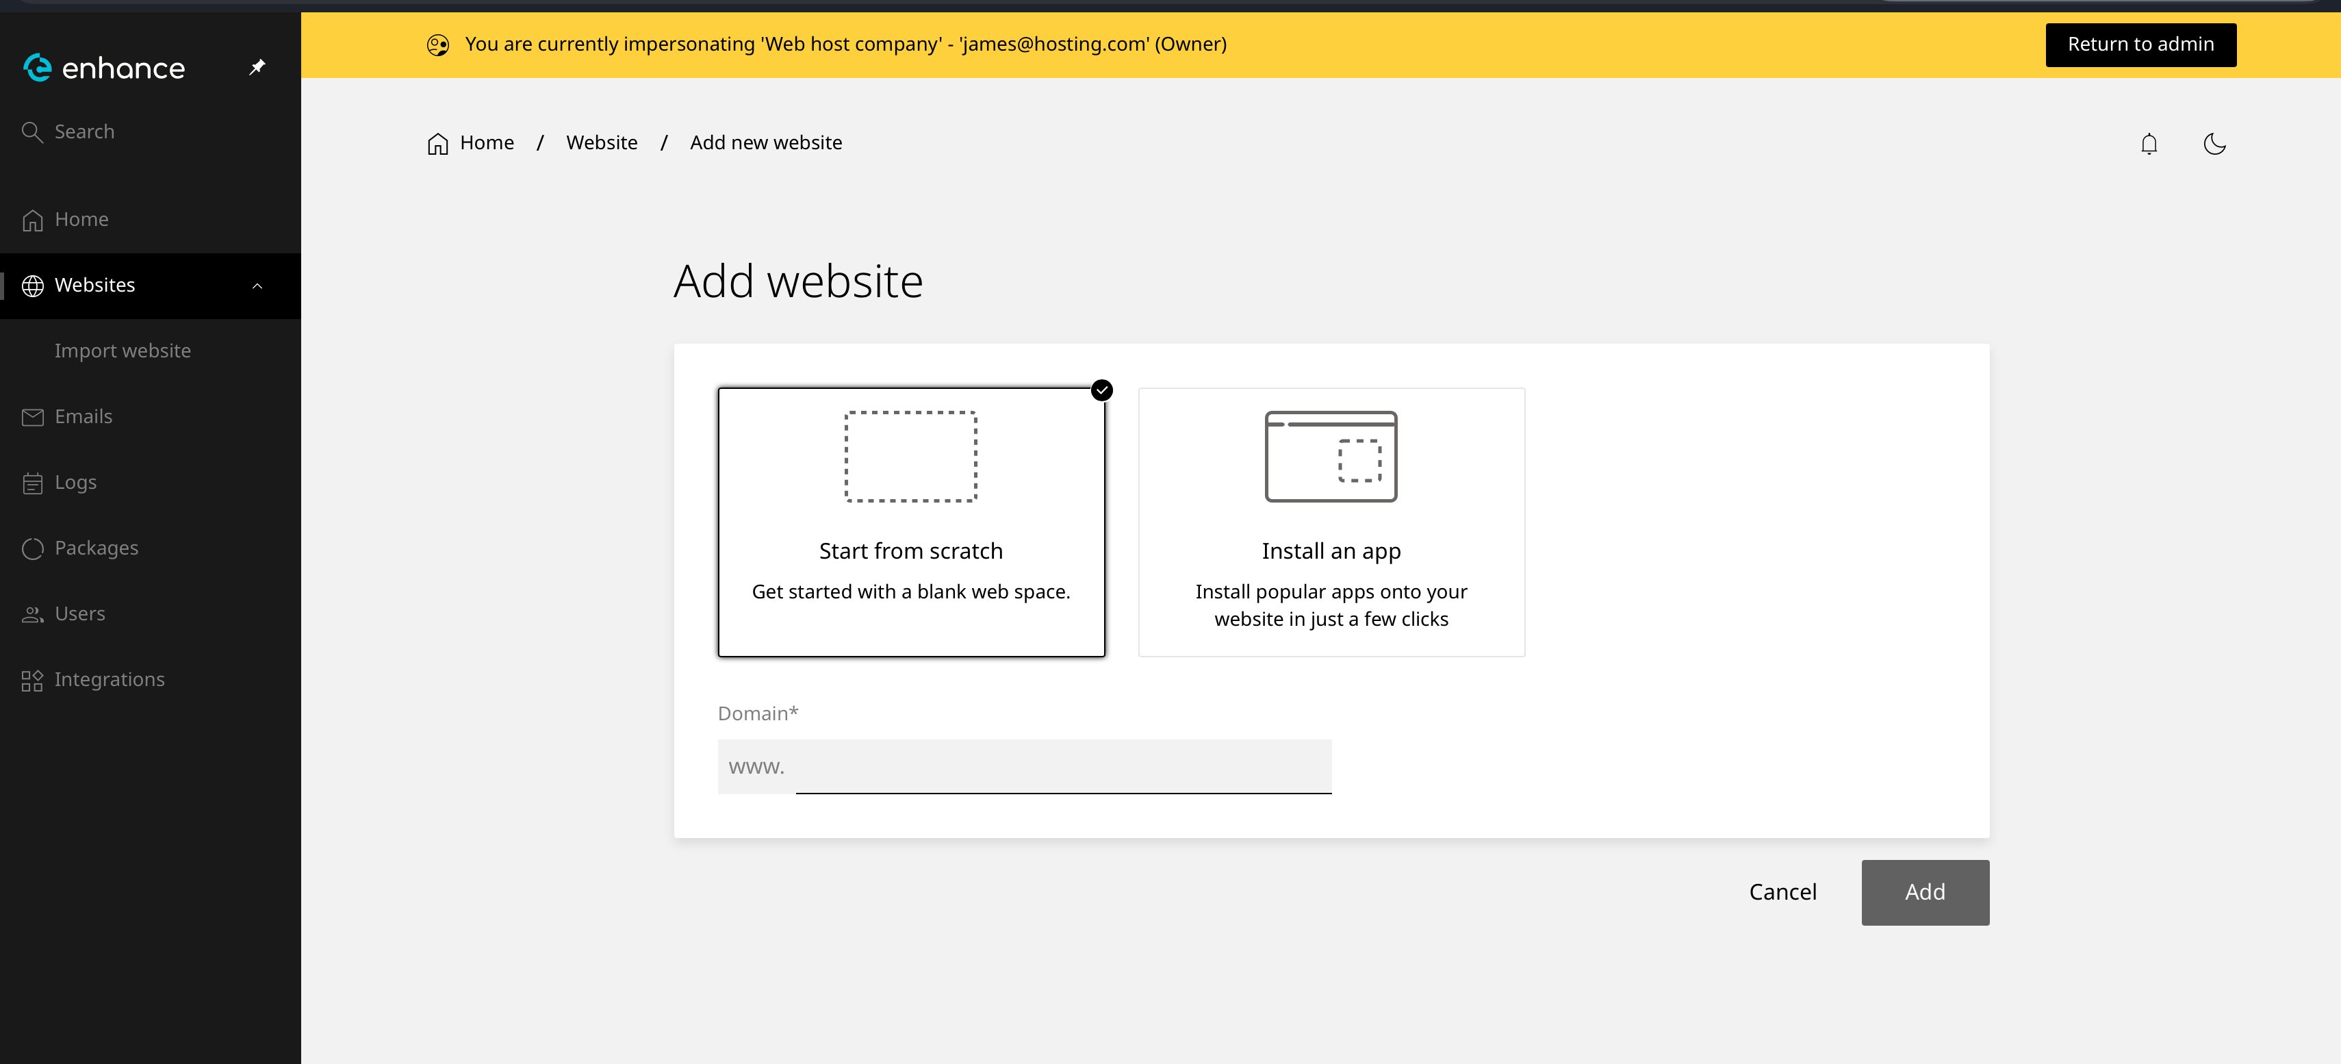Select the Start from scratch option
2341x1064 pixels.
click(x=910, y=522)
